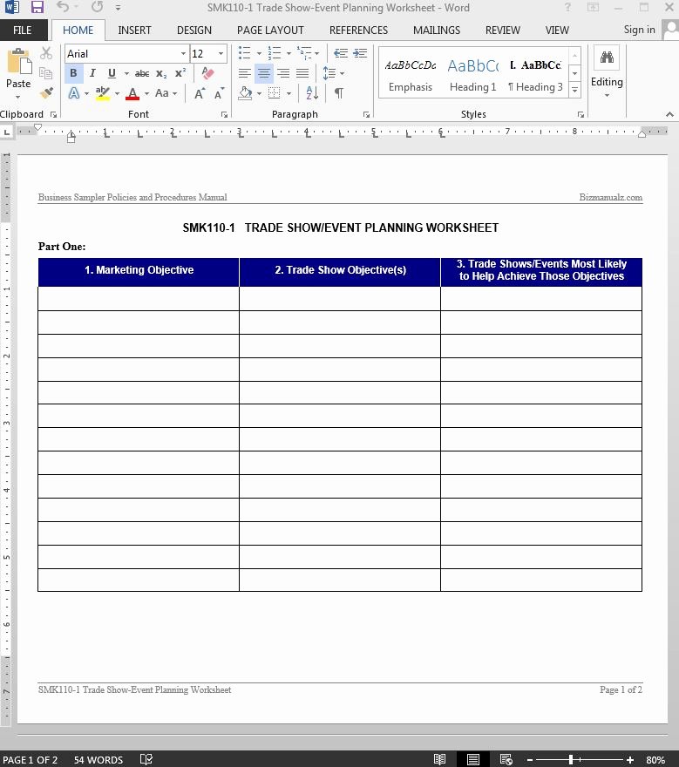
Task: Shrink font size with the smaller A icon
Action: pos(219,93)
